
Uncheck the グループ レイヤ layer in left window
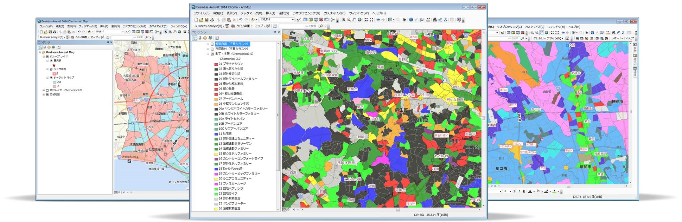click(47, 57)
